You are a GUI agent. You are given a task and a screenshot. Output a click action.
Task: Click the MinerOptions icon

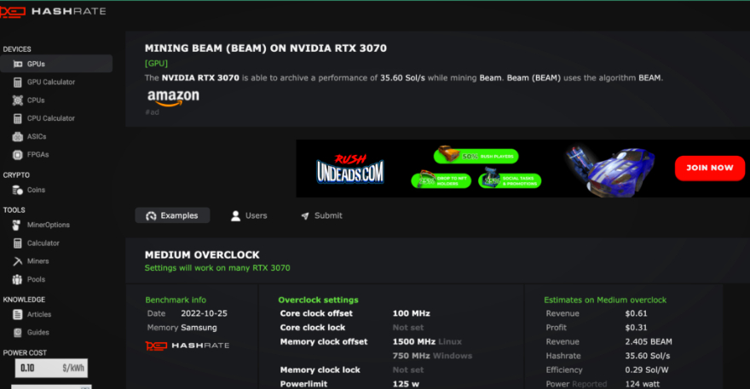point(17,225)
